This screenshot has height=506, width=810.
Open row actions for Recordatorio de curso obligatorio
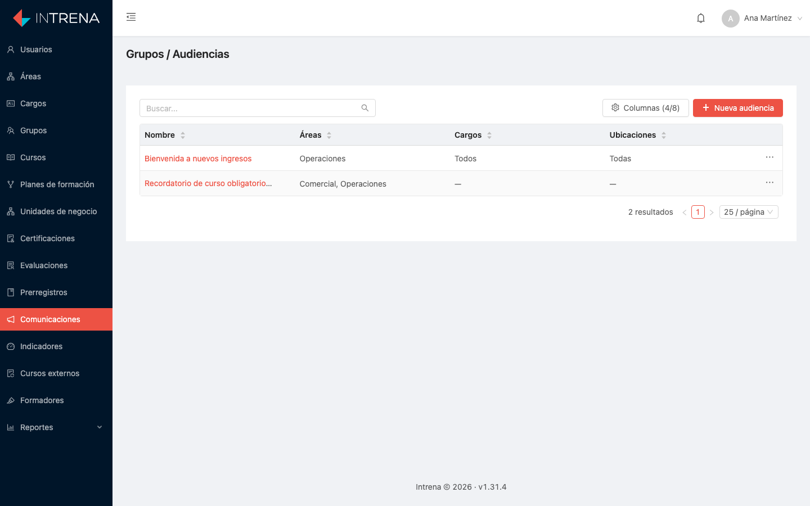[x=769, y=183]
